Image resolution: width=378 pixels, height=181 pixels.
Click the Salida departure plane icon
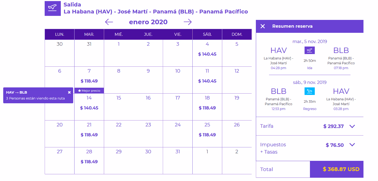click(x=52, y=9)
